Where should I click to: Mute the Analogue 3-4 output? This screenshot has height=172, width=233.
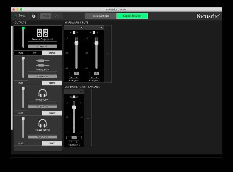(21, 83)
